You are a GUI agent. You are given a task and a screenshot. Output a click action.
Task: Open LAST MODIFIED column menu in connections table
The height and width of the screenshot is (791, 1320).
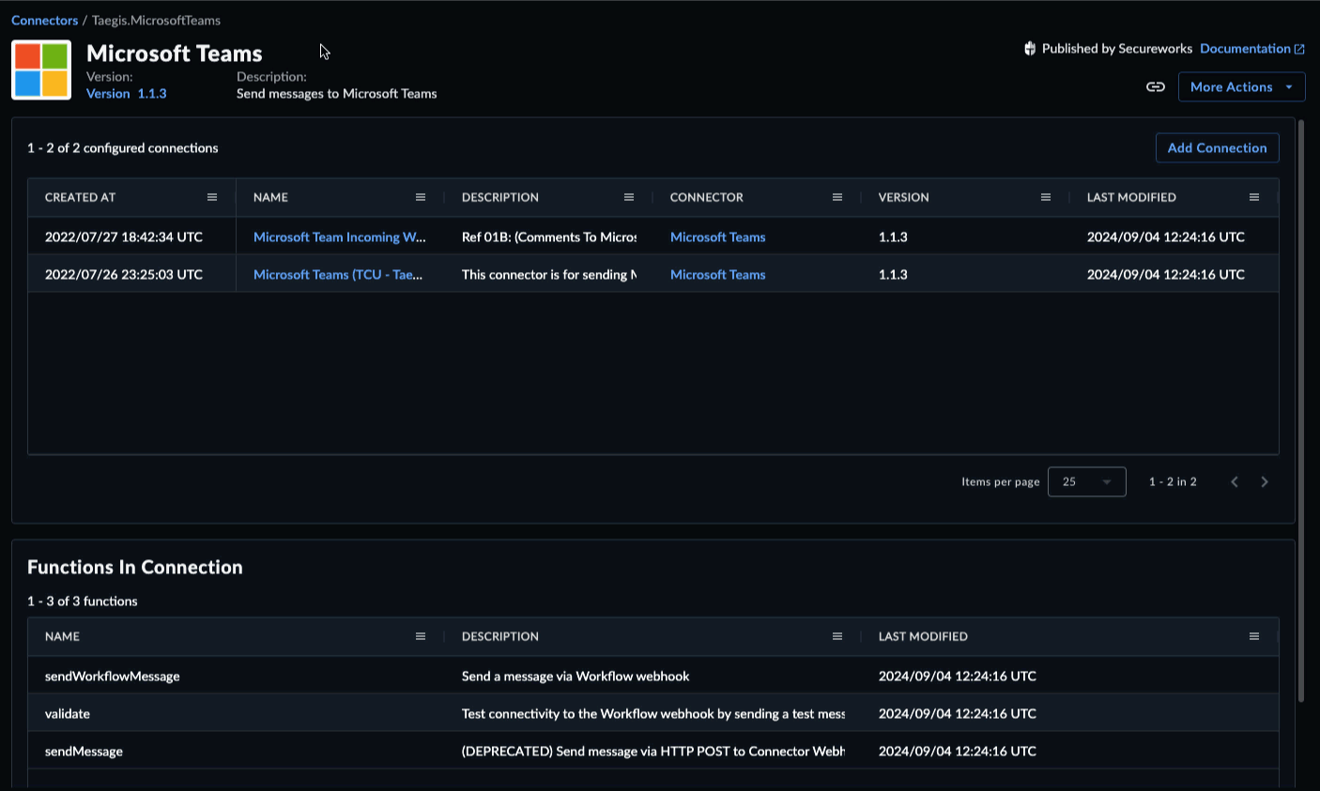tap(1254, 197)
